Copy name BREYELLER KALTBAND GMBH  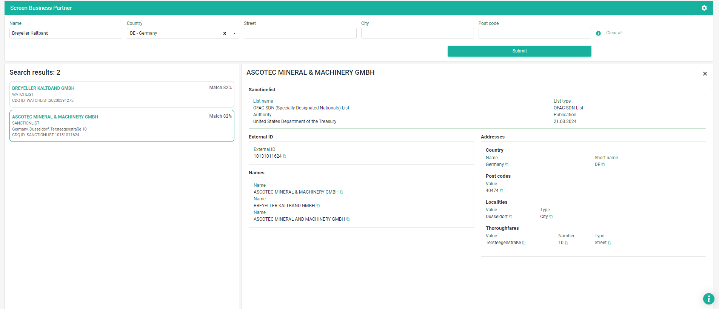pos(318,206)
